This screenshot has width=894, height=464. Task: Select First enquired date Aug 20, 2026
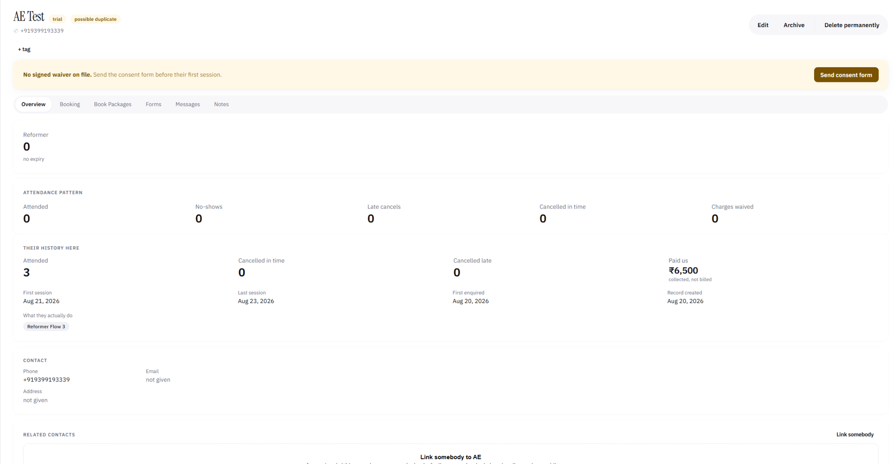tap(471, 301)
